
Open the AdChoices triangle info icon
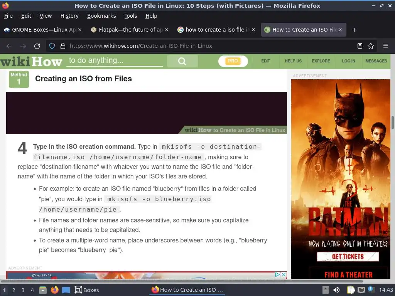[277, 274]
